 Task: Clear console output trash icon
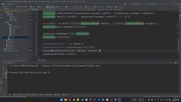point(6,78)
